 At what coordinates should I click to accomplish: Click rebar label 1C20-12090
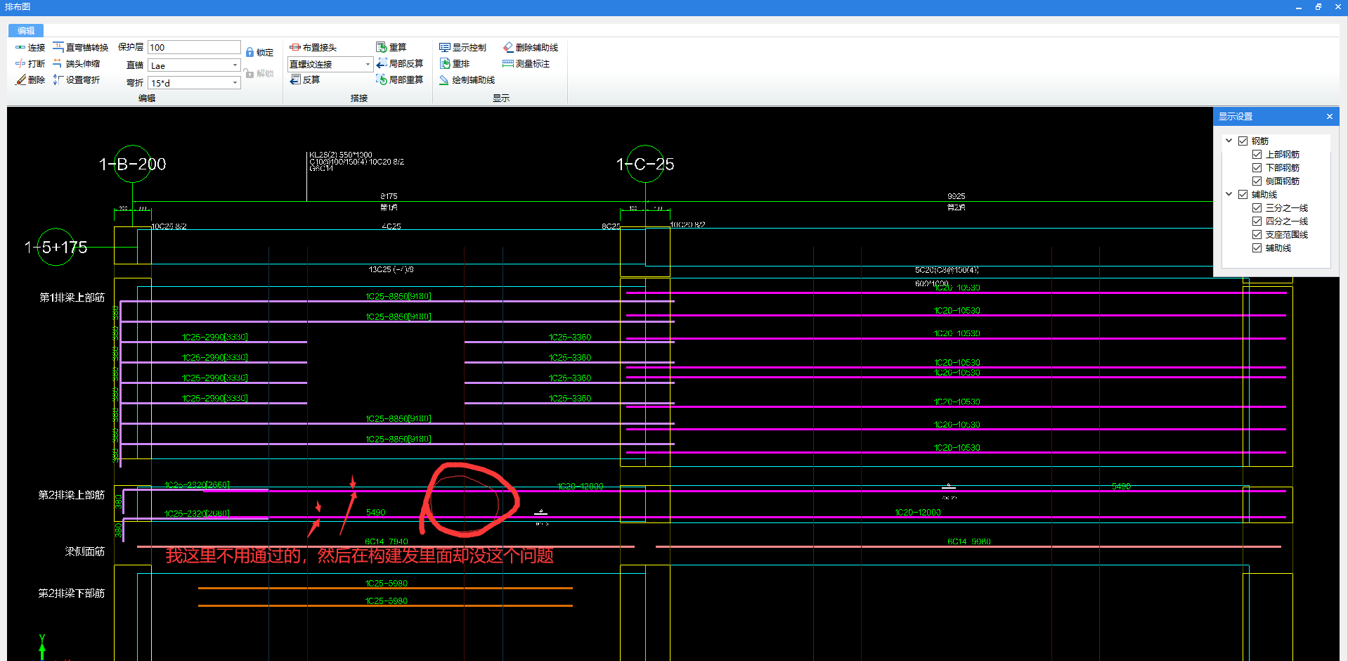tap(580, 487)
